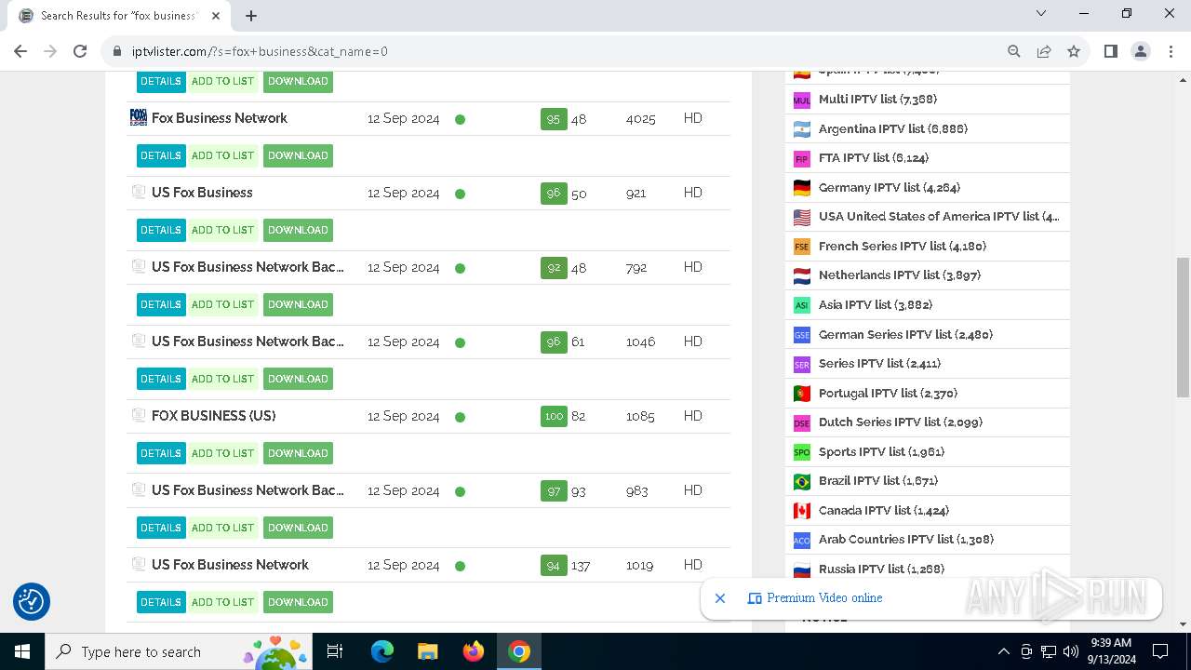This screenshot has height=670, width=1191.
Task: Reload the page with refresh icon
Action: (x=80, y=51)
